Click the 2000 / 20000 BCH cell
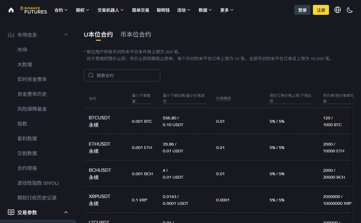 click(x=334, y=174)
